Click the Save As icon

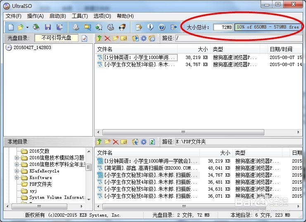point(59,27)
